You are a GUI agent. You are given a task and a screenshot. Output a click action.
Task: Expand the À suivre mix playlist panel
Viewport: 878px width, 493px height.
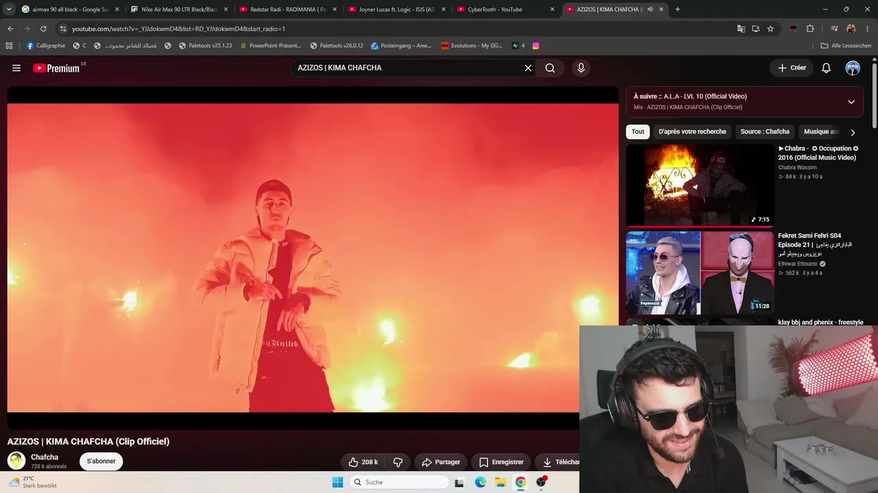click(851, 102)
